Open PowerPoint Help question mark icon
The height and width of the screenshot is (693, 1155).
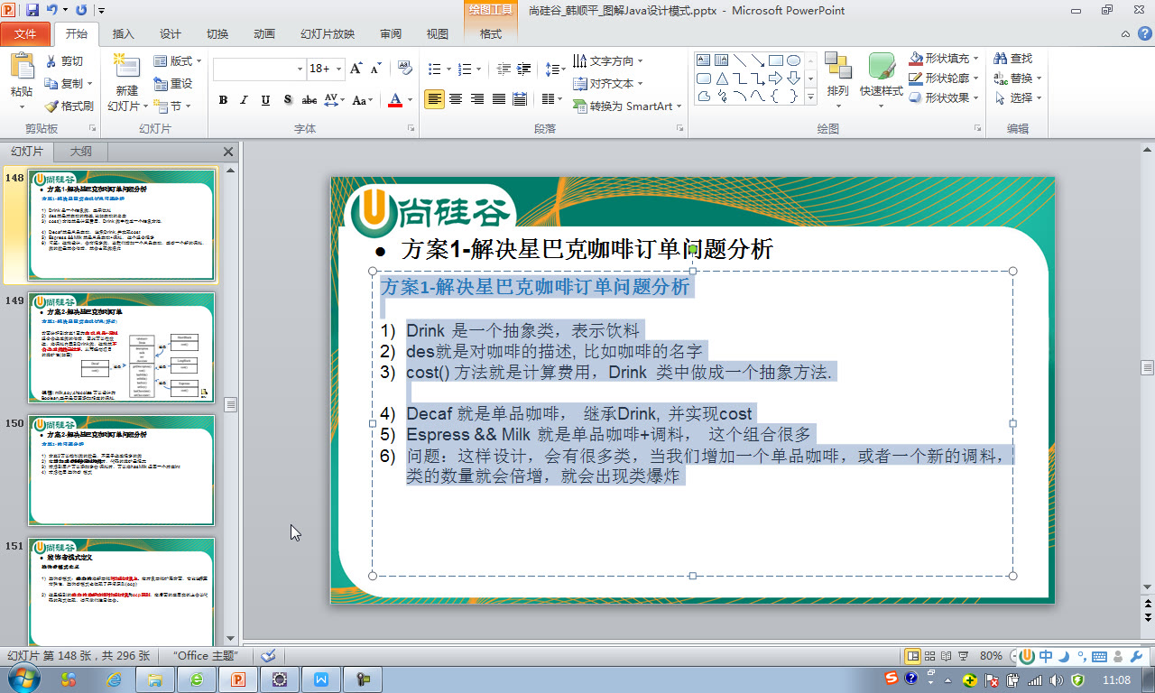pyautogui.click(x=1144, y=34)
